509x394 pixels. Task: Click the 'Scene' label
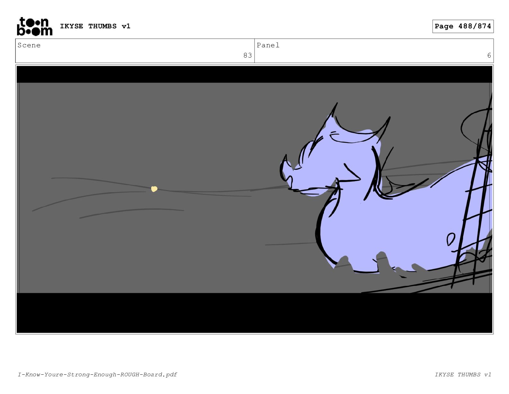pos(29,45)
